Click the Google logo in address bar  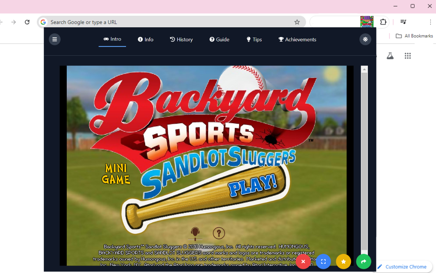pos(43,22)
